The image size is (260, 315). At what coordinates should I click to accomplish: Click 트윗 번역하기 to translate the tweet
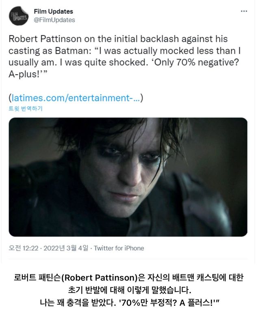click(x=26, y=109)
